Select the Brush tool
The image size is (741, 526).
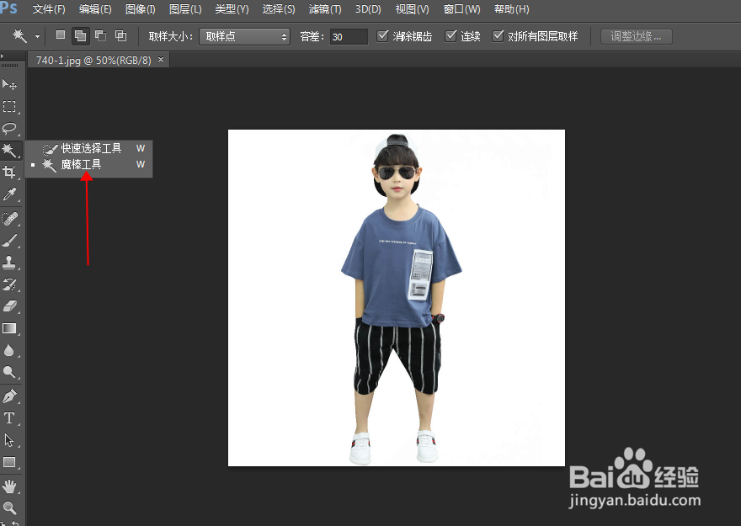point(9,241)
